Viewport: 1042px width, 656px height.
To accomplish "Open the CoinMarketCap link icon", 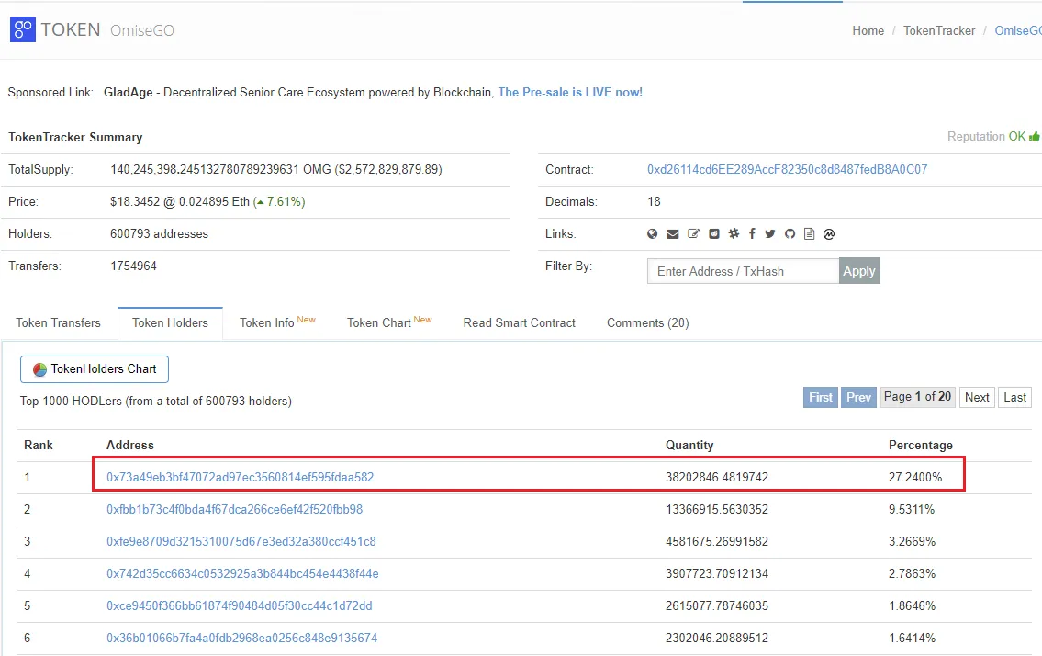I will tap(829, 234).
